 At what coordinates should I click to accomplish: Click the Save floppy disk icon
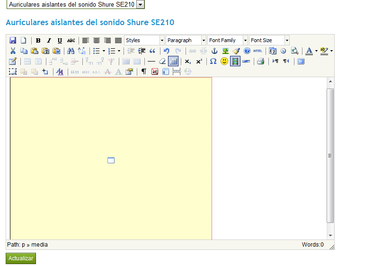[13, 40]
